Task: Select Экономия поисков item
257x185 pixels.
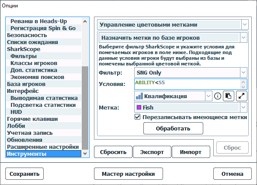Action: point(44,77)
